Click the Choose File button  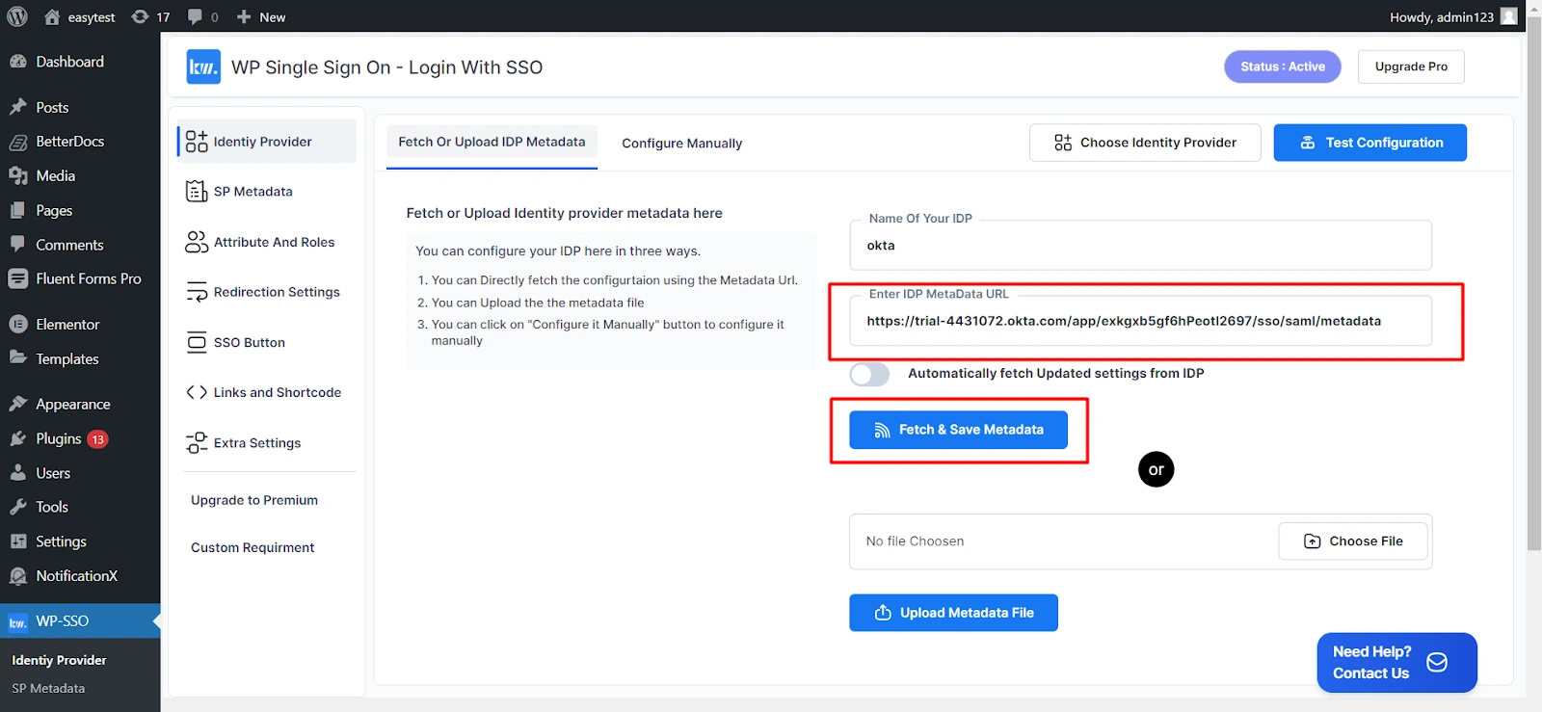1353,541
